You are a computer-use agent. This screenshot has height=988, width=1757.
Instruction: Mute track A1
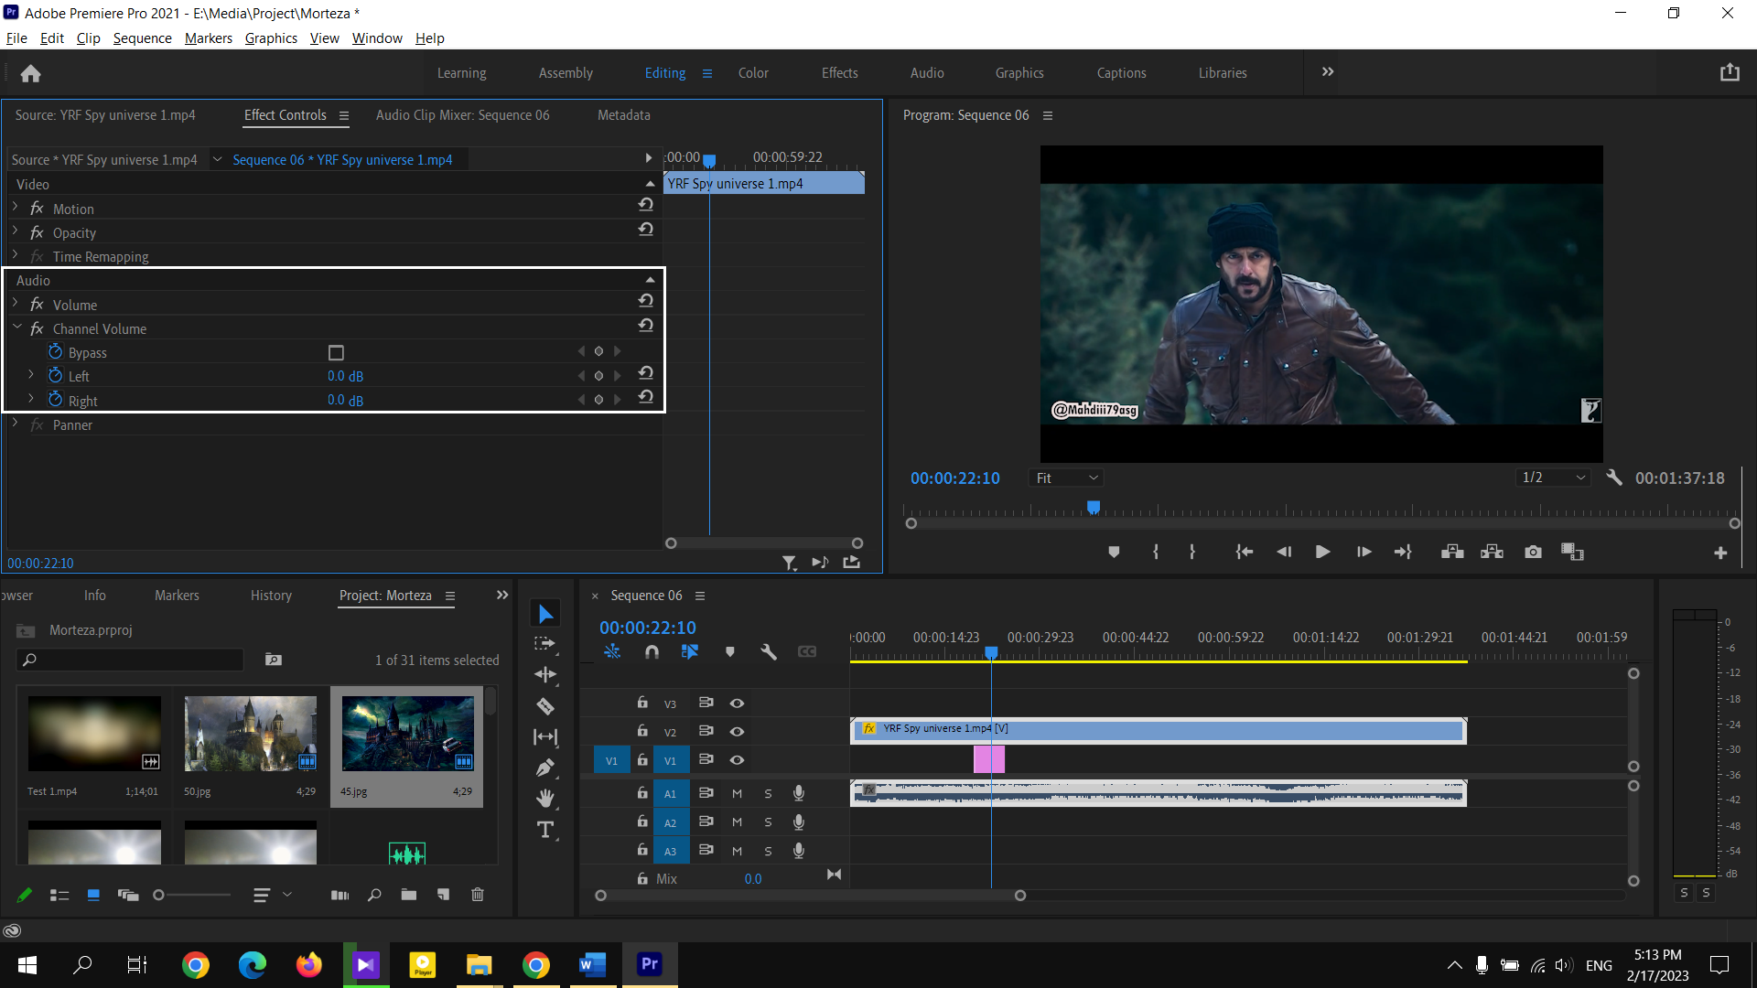point(737,793)
